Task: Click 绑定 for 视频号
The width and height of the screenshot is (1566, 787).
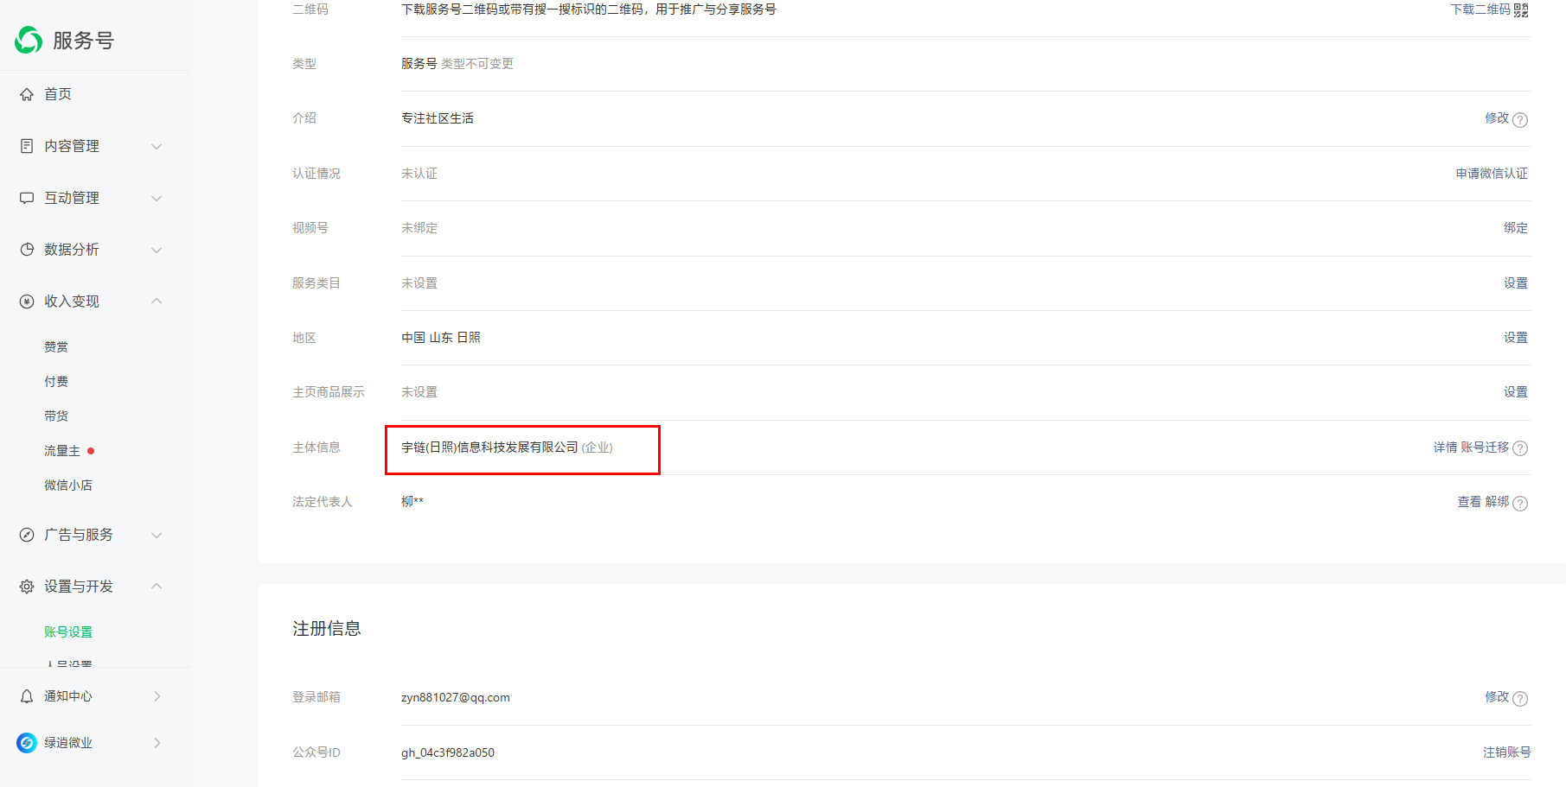Action: point(1516,228)
